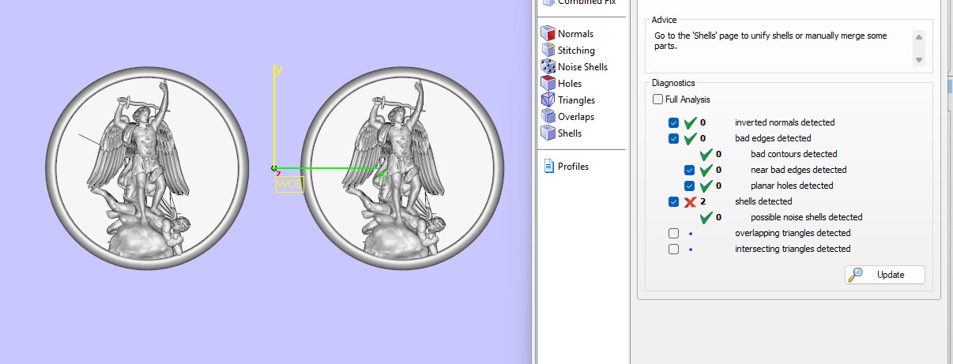Click the shells detected count 2
Image resolution: width=953 pixels, height=364 pixels.
703,201
